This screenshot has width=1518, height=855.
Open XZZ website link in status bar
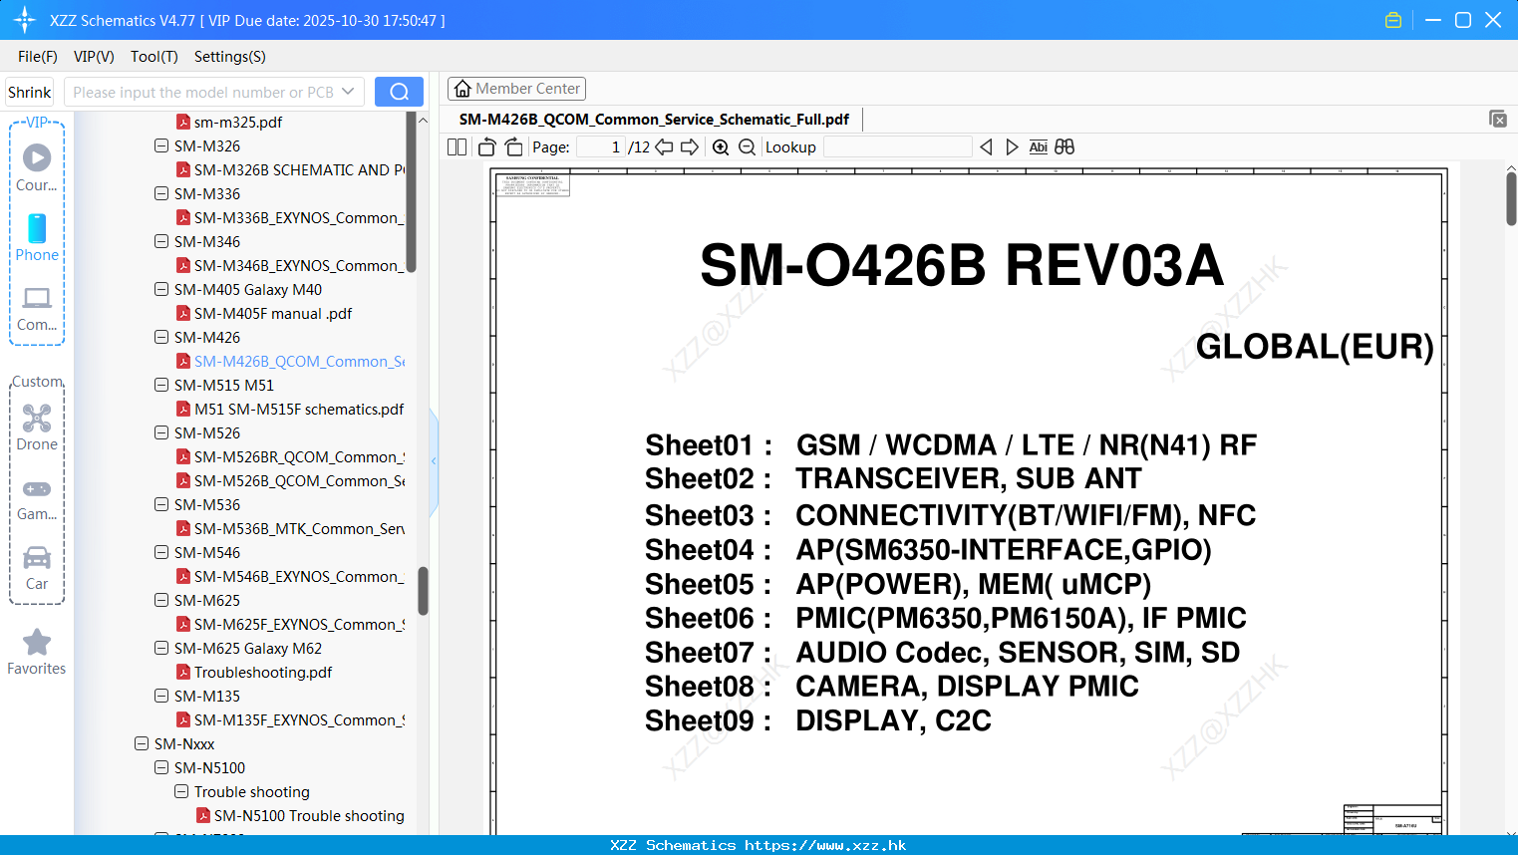[x=825, y=845]
